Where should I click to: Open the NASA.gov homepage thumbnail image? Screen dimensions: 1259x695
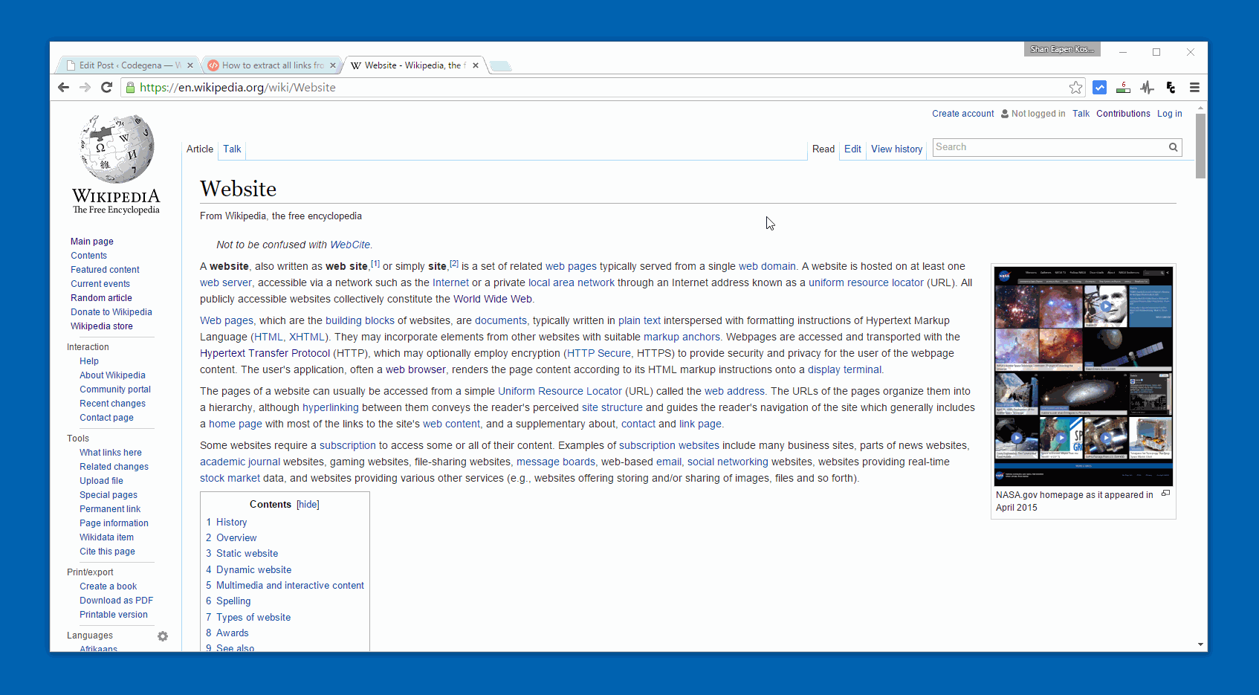click(x=1084, y=376)
